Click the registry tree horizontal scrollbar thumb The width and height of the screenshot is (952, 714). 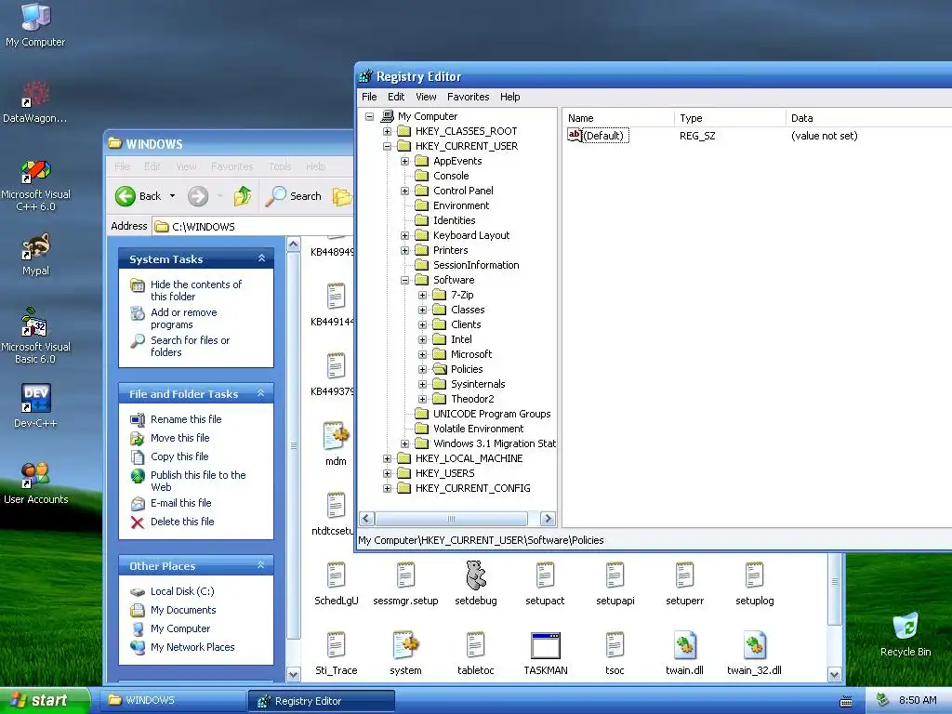(451, 519)
